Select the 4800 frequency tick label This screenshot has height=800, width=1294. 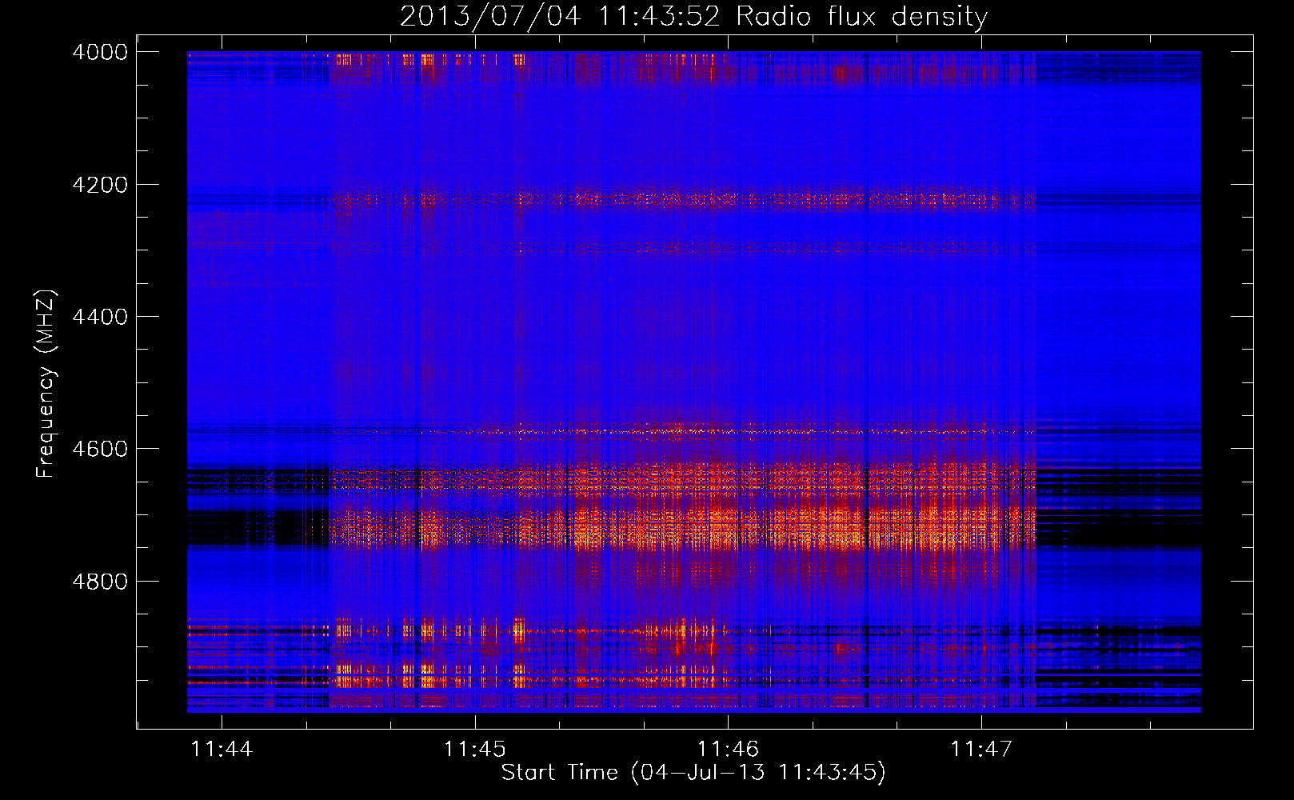[x=100, y=582]
